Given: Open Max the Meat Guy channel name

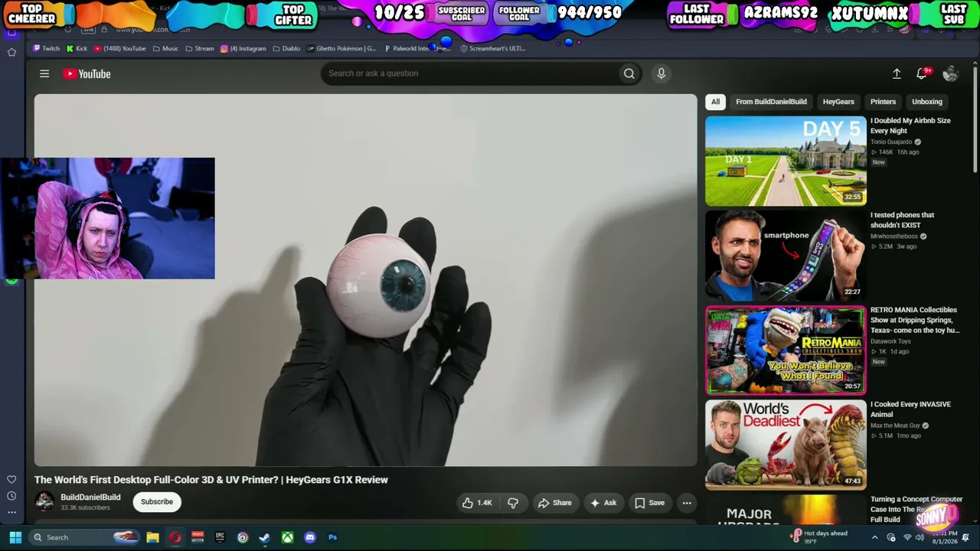Looking at the screenshot, I should [895, 425].
